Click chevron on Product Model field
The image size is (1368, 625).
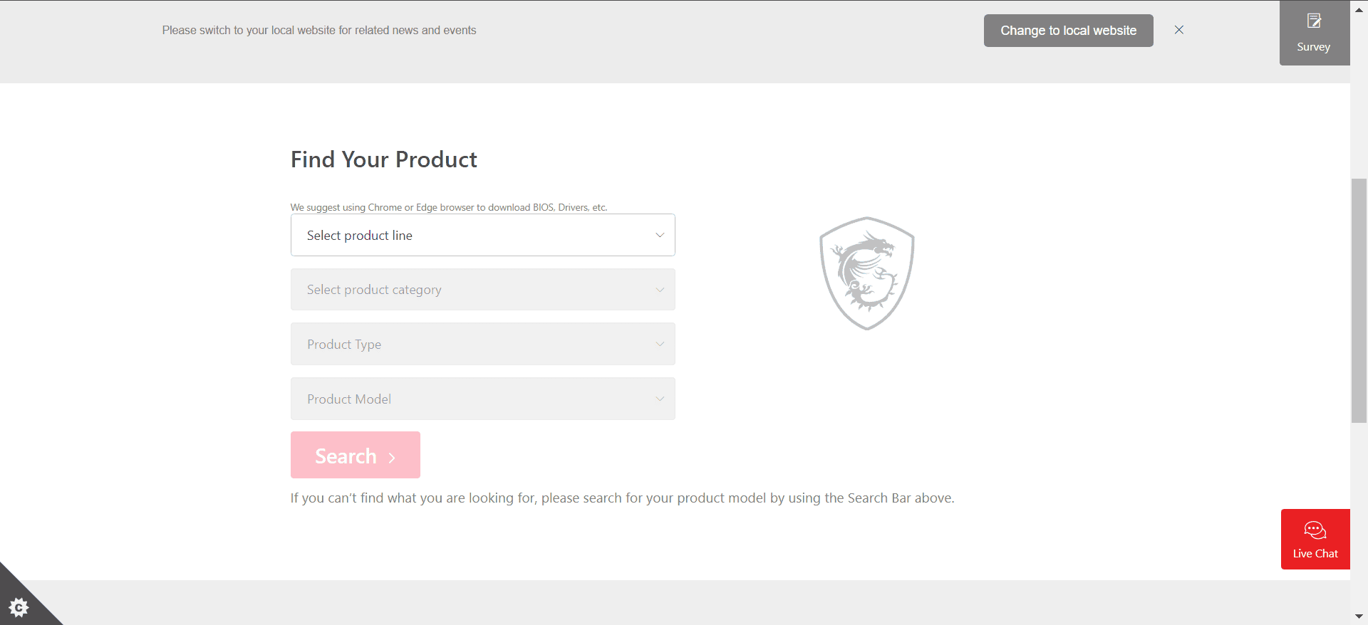click(x=660, y=399)
